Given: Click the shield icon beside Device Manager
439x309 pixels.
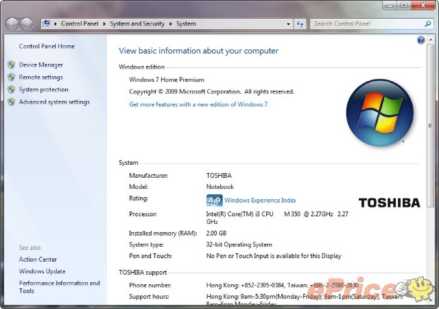Looking at the screenshot, I should click(x=12, y=65).
